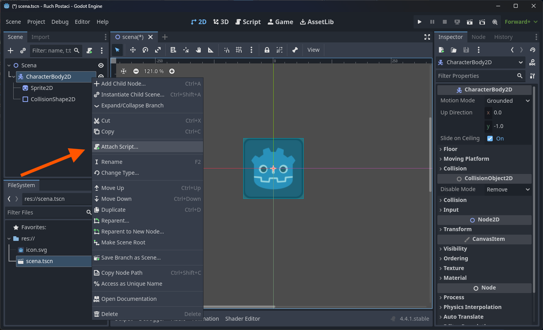Expand the Visibility property section
The width and height of the screenshot is (543, 330).
point(484,249)
